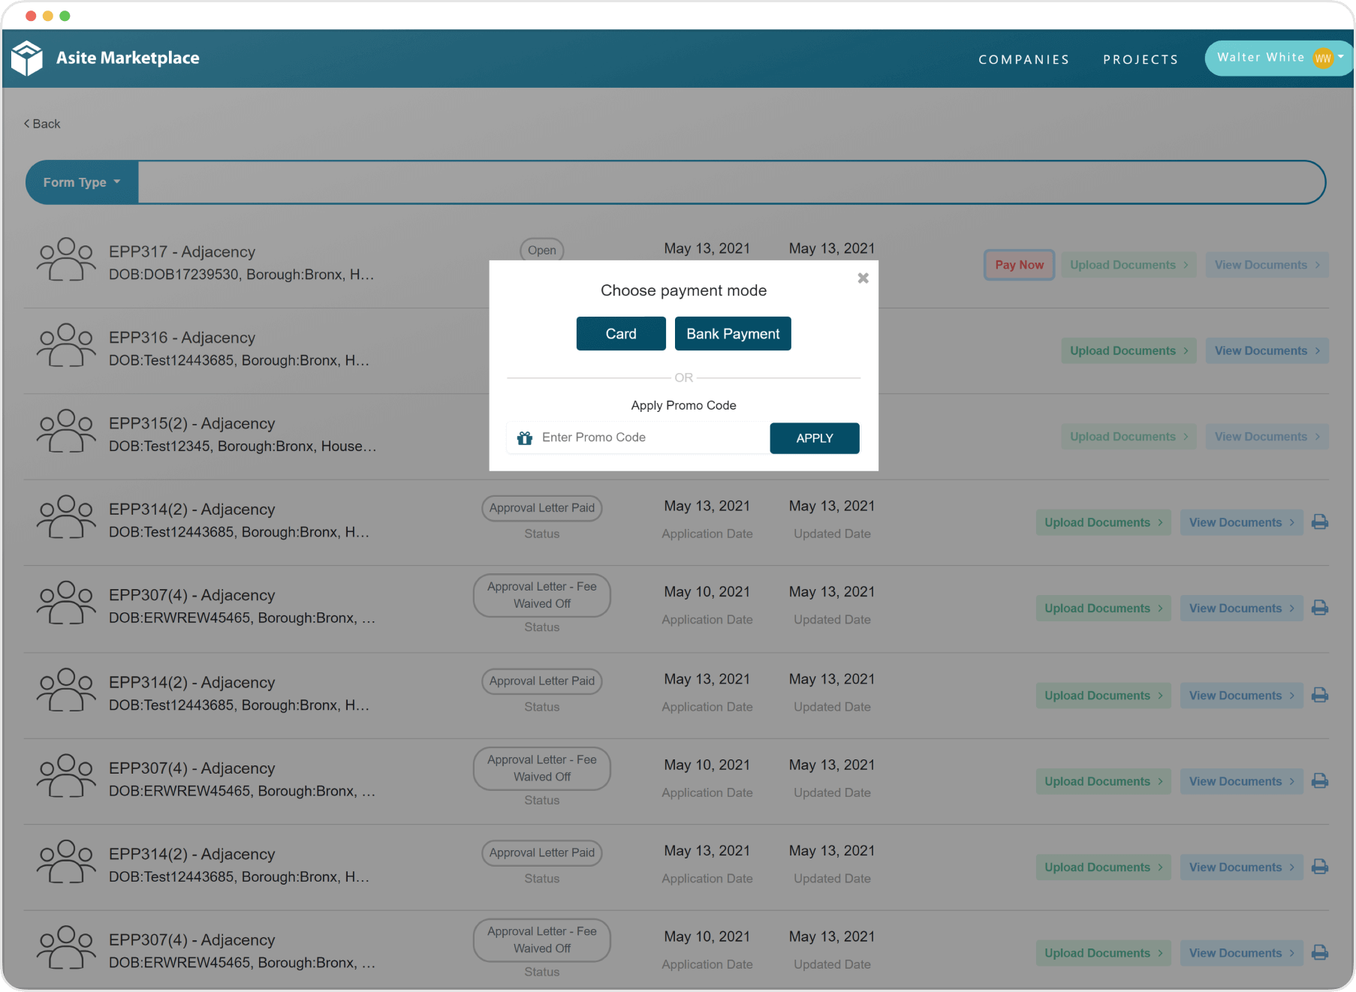Open the Form Type dropdown

(81, 182)
